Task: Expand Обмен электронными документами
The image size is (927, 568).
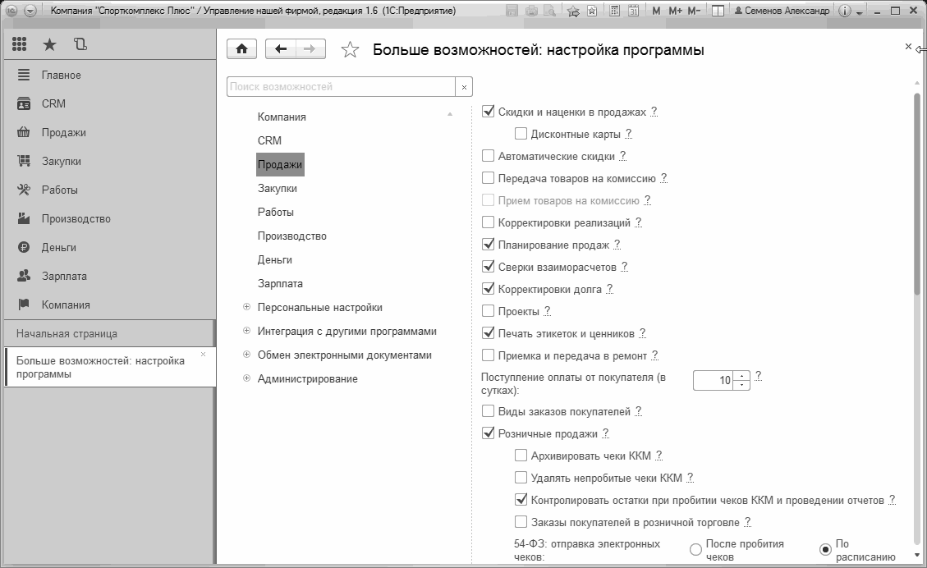Action: (246, 355)
